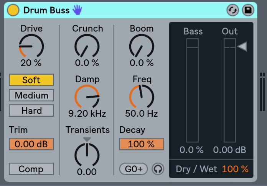This screenshot has width=267, height=186.
Task: Click the G0+ force-to-note button
Action: pyautogui.click(x=133, y=169)
